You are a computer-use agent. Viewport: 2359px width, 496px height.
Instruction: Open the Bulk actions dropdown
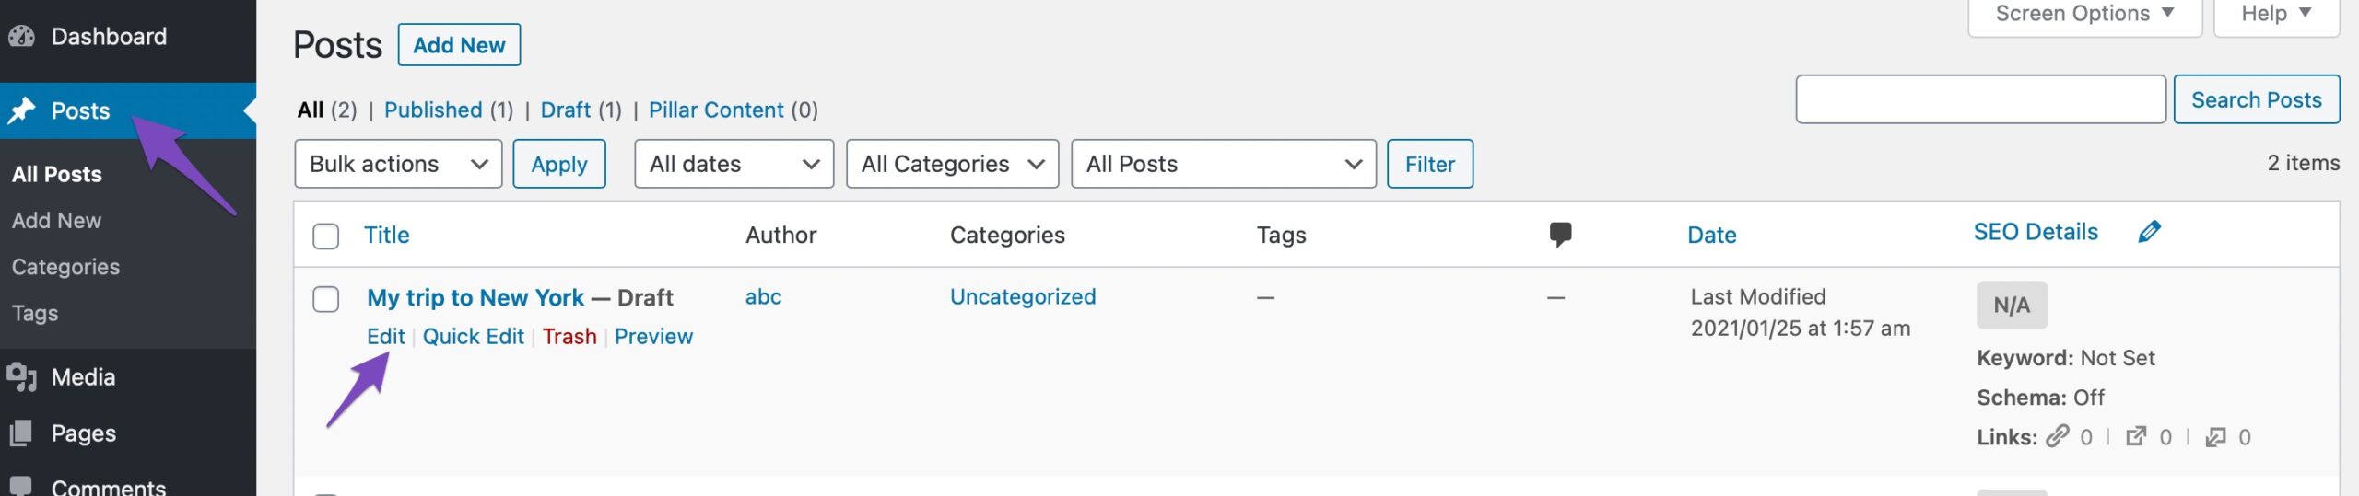pos(398,164)
